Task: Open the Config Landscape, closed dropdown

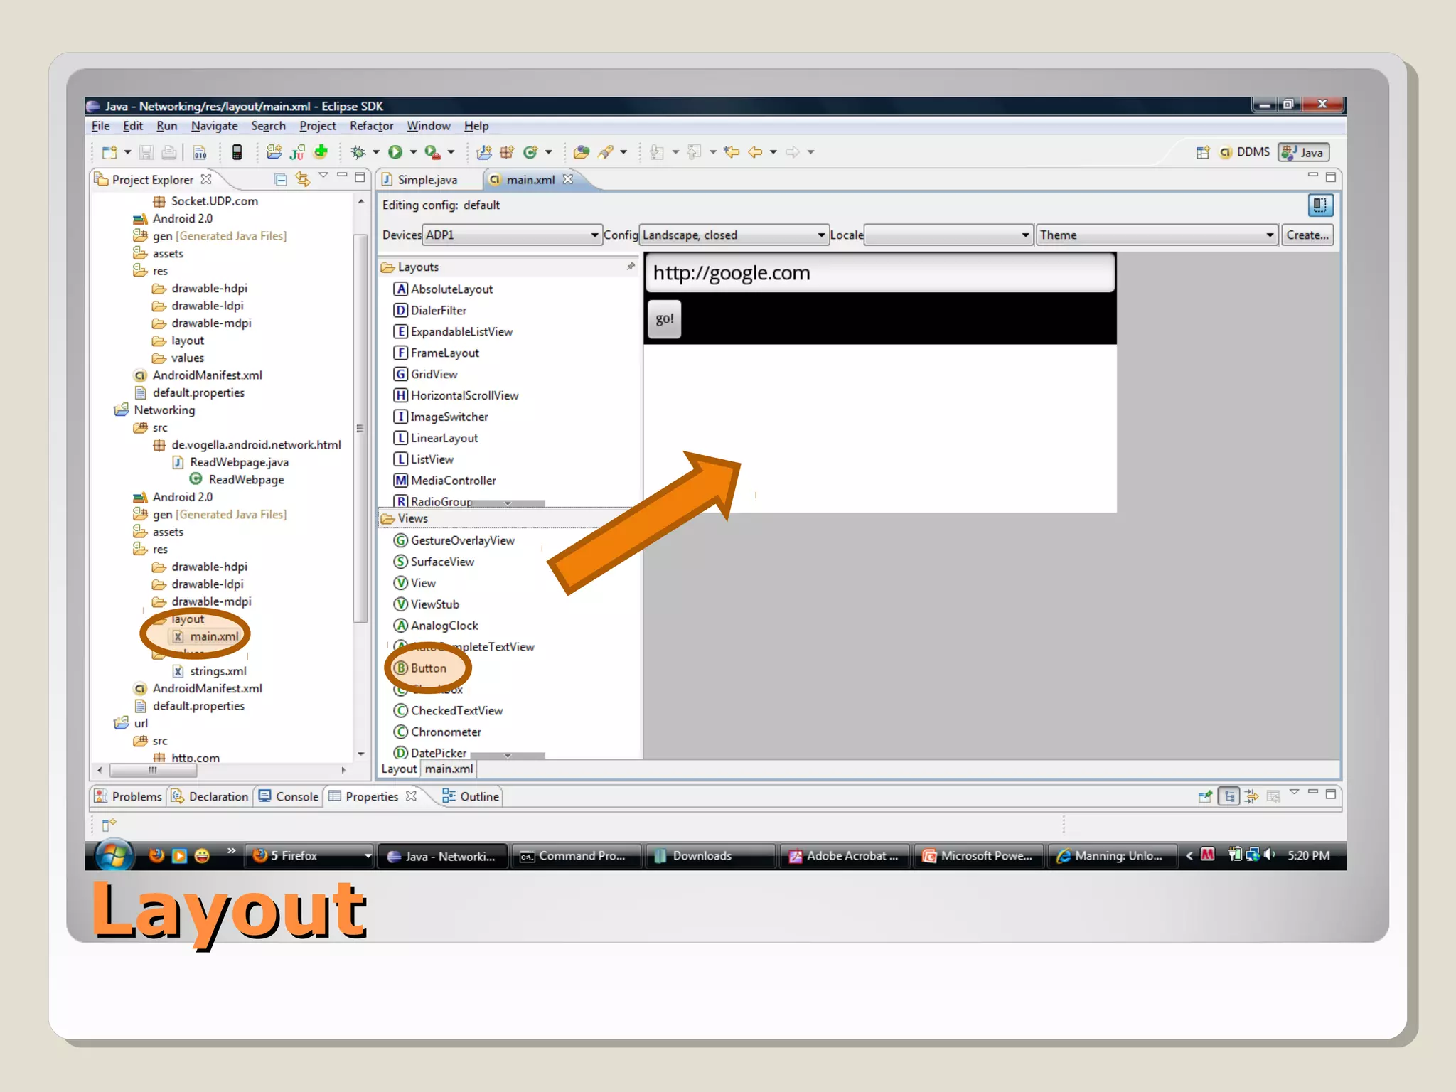Action: [821, 235]
